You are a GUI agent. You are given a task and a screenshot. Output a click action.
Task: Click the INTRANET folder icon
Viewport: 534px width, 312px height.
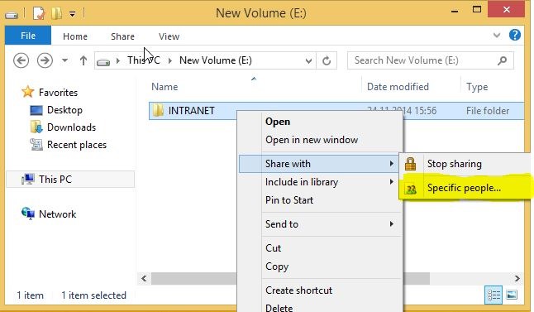click(158, 110)
